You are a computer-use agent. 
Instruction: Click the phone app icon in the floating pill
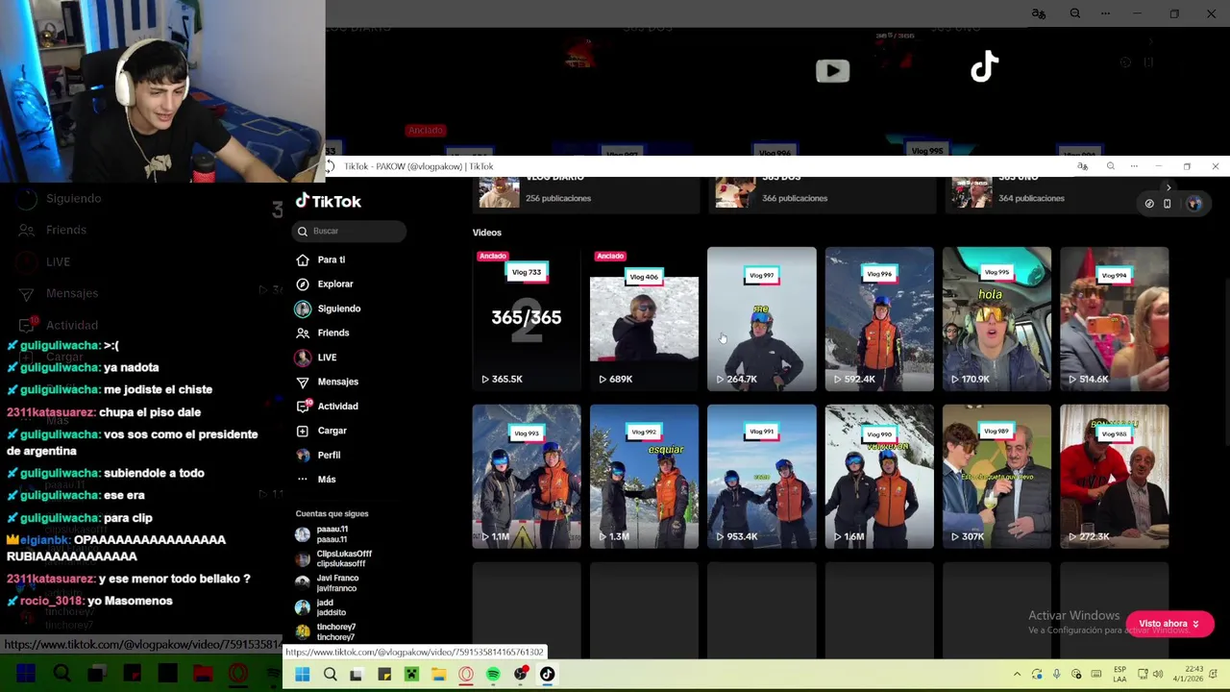coord(1168,204)
